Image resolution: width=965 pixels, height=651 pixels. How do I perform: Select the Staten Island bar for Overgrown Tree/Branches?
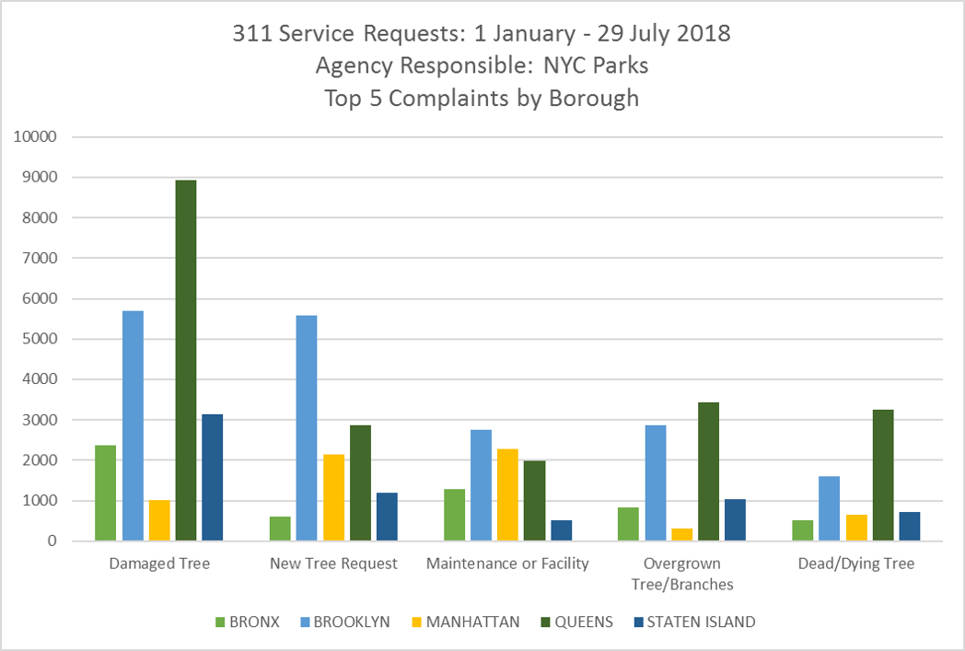pyautogui.click(x=736, y=520)
